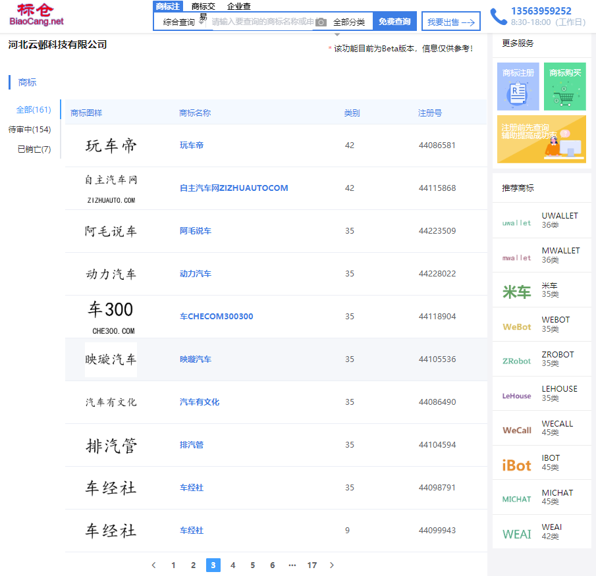The image size is (596, 576).
Task: Click the 类别 column header
Action: pos(352,113)
